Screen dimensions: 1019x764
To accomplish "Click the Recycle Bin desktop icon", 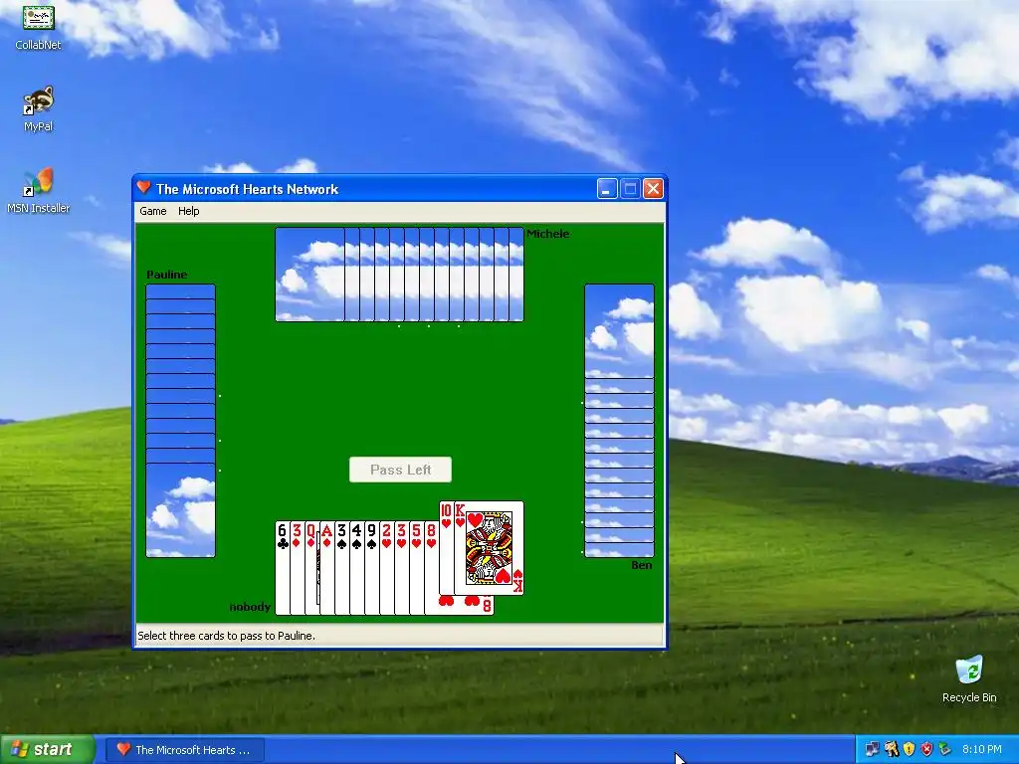I will point(969,679).
